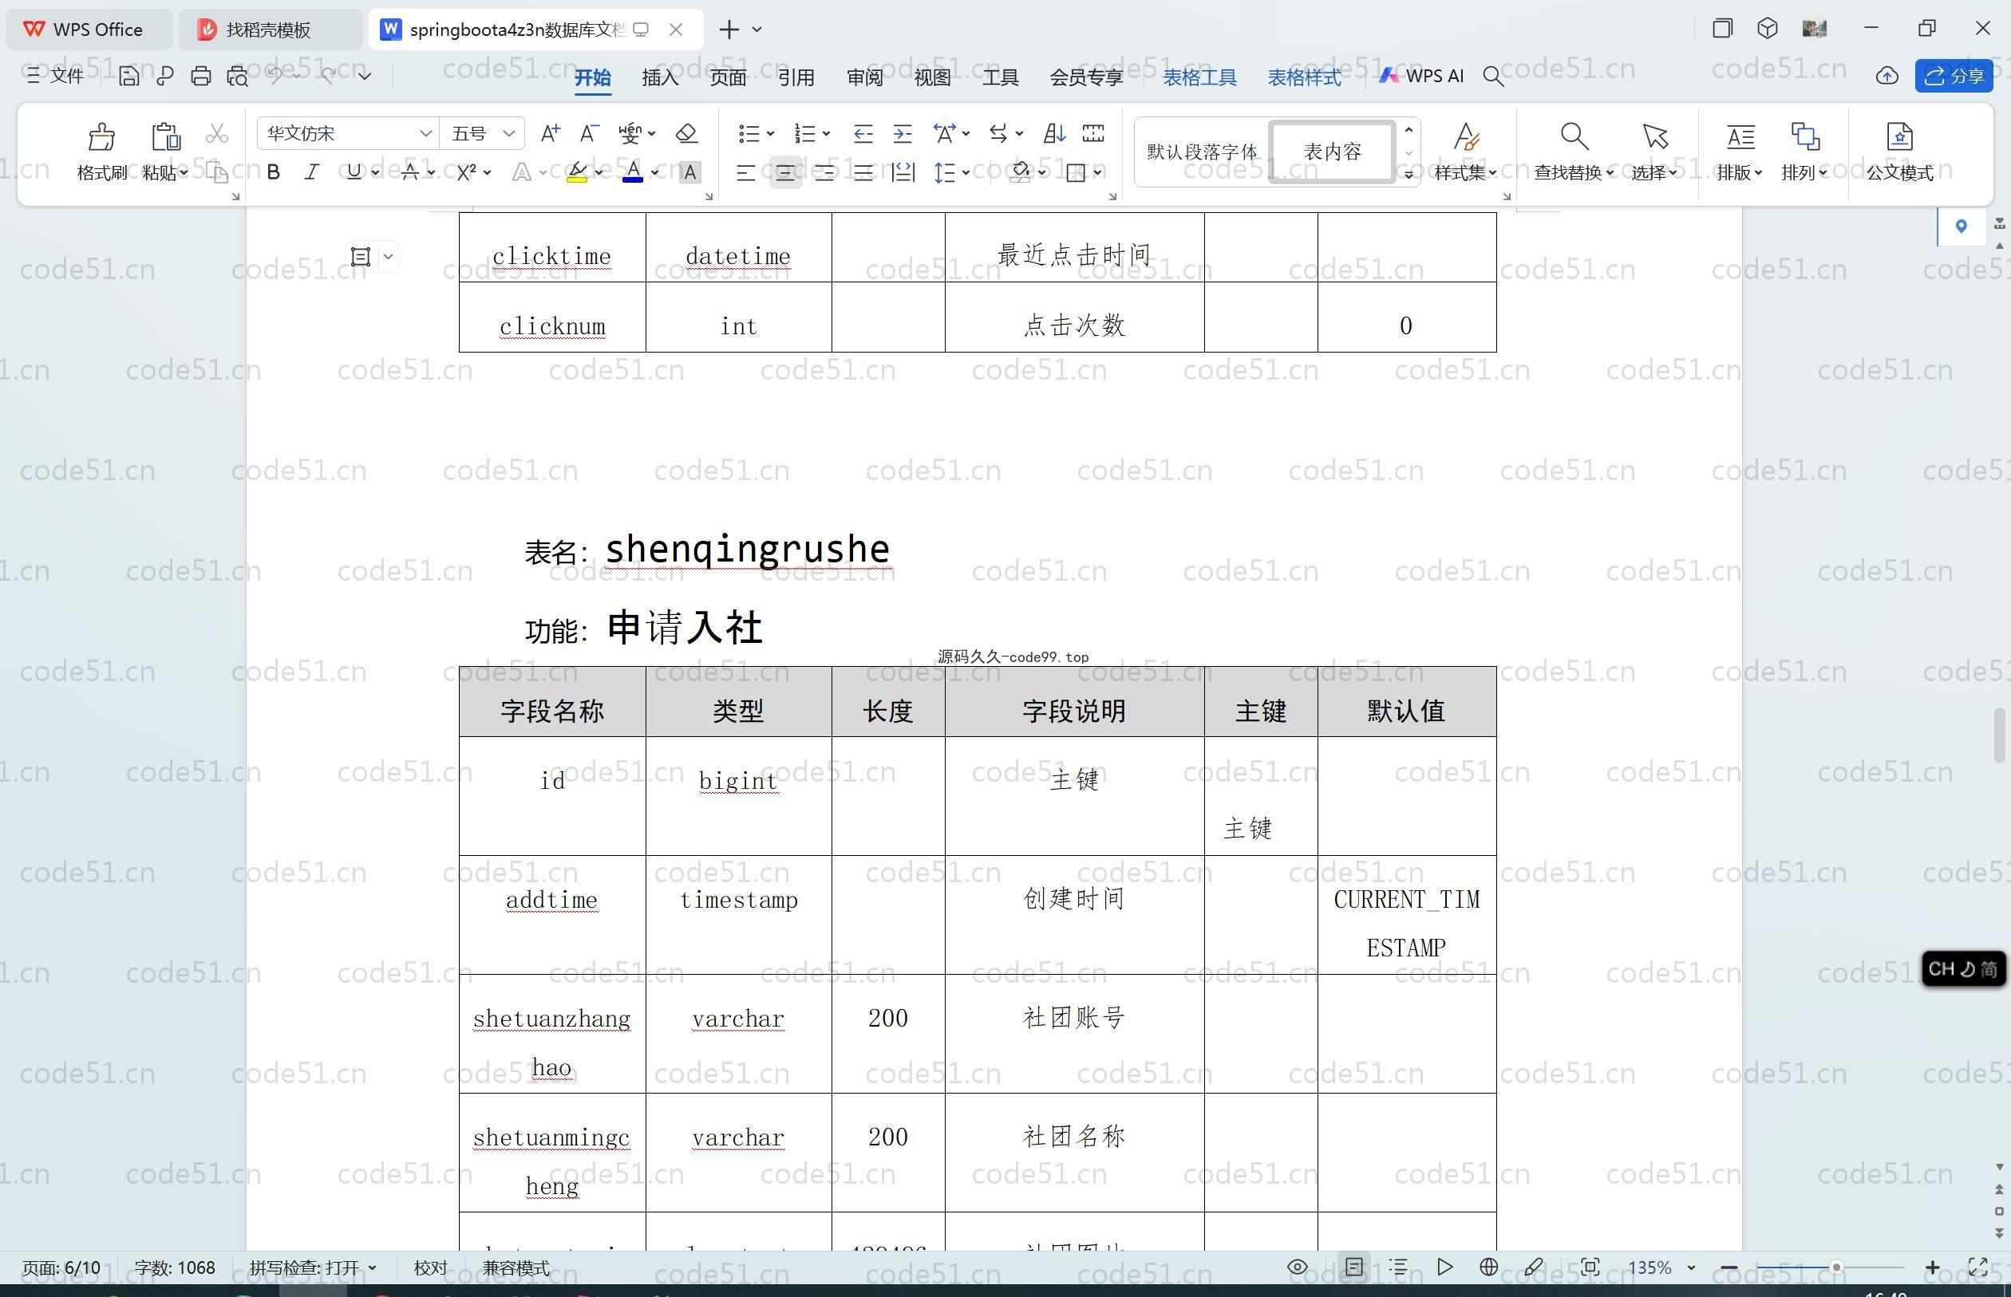2011x1297 pixels.
Task: Open the Review (审阅) tab
Action: point(864,77)
